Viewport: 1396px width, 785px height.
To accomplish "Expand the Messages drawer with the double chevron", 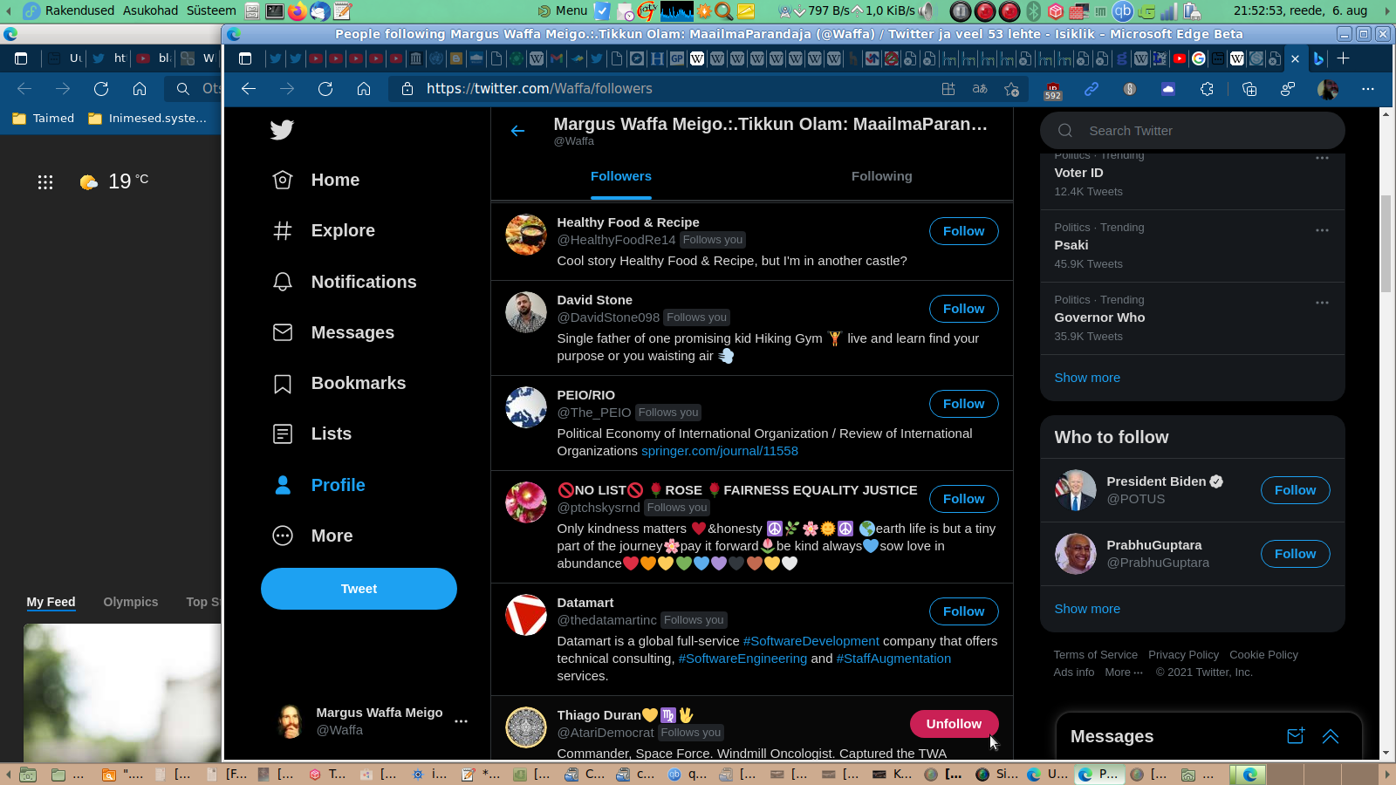I will pos(1331,736).
